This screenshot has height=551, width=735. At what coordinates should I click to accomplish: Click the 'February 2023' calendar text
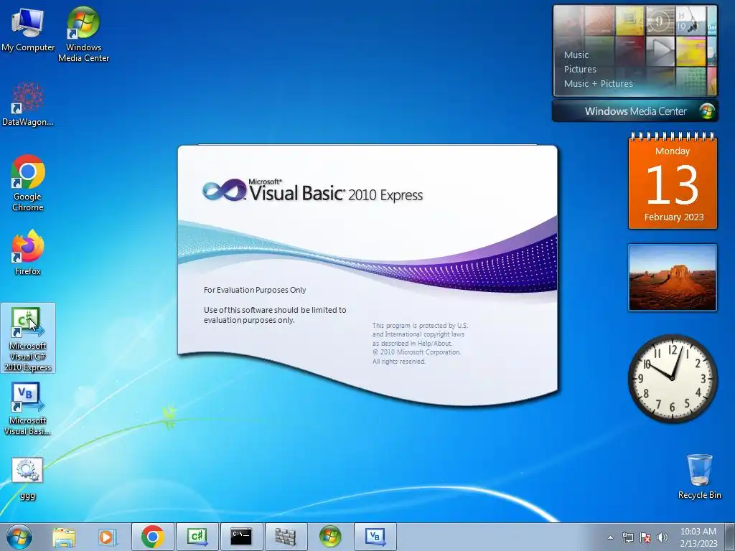(x=673, y=217)
